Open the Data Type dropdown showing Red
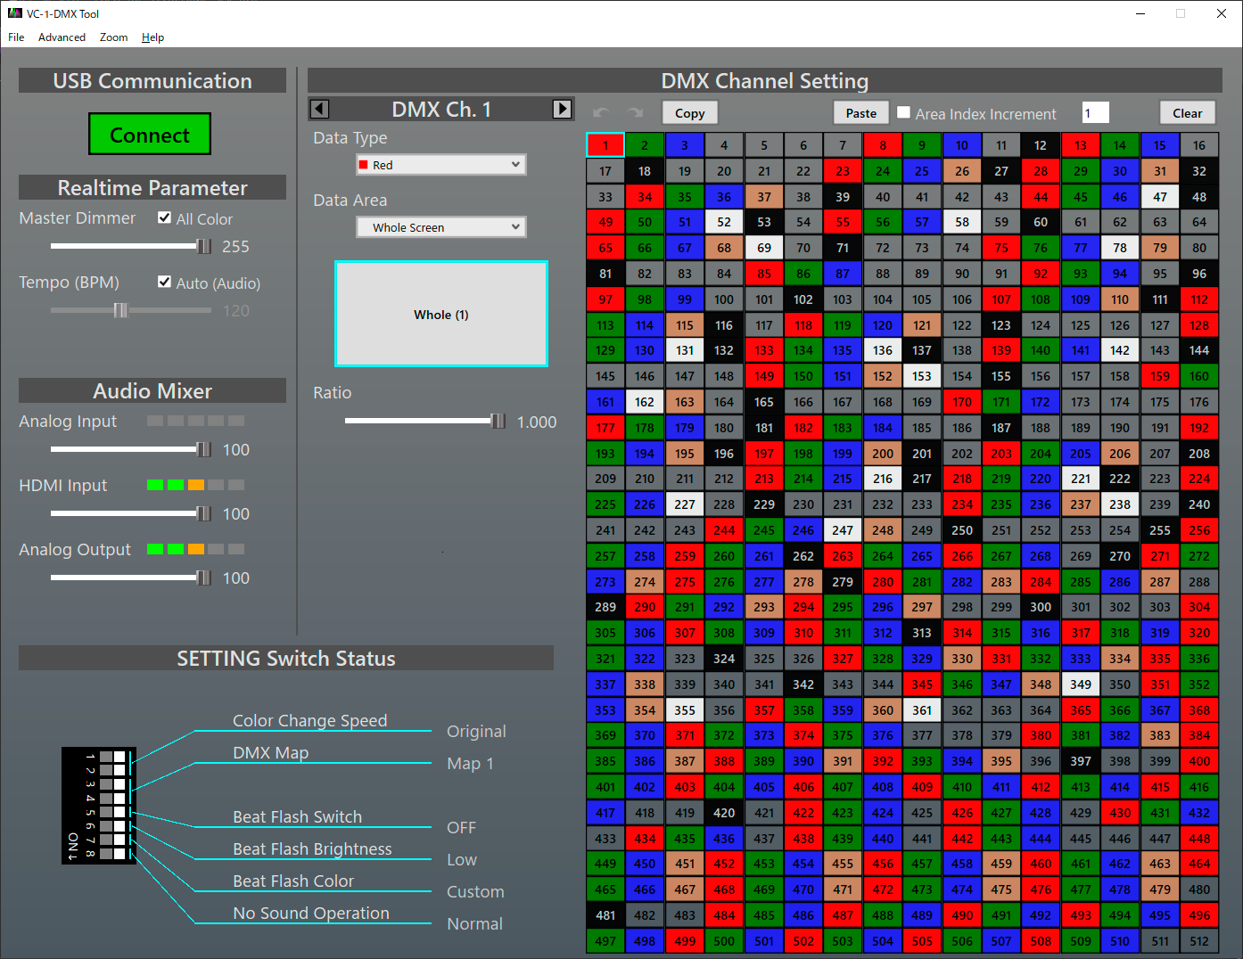Screen dimensions: 1243x959 [441, 165]
